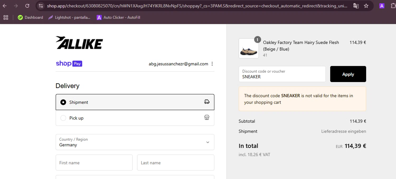Viewport: 396px width, 179px height.
Task: Click the ALLIKE store logo
Action: coord(79,43)
